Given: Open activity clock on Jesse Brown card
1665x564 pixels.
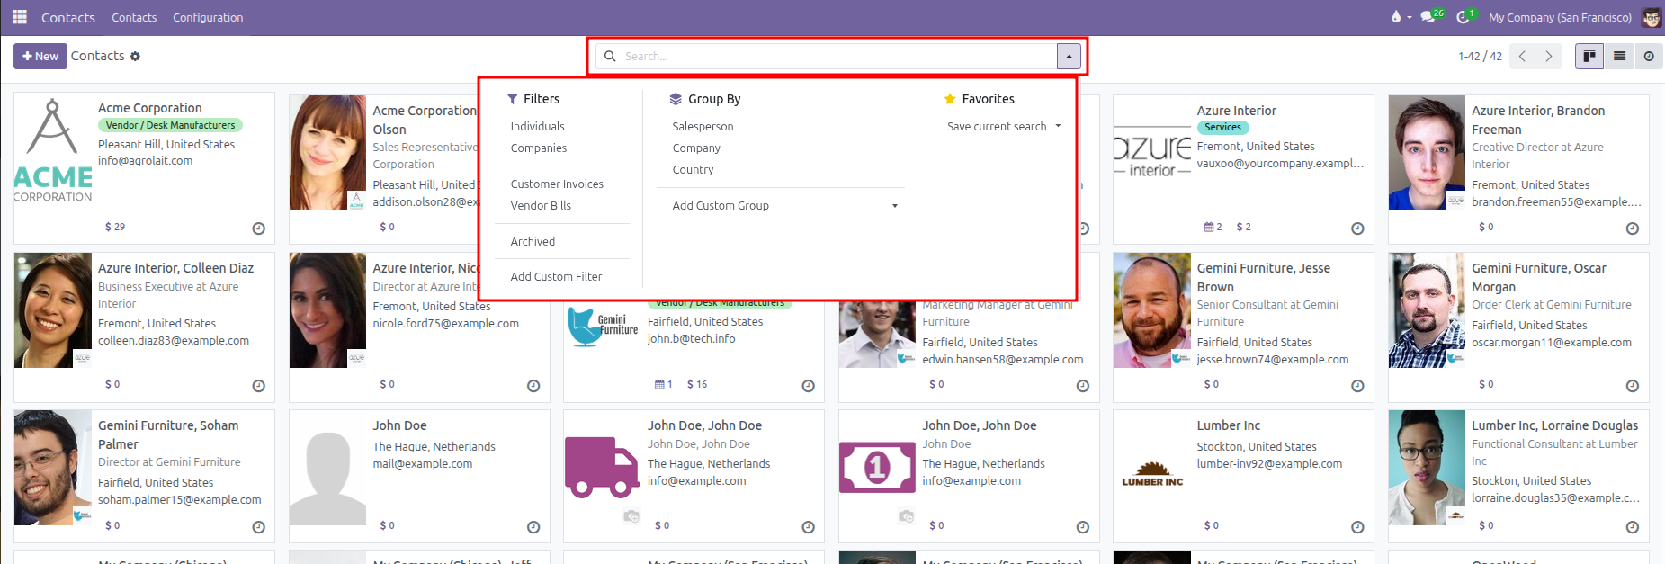Looking at the screenshot, I should tap(1357, 386).
